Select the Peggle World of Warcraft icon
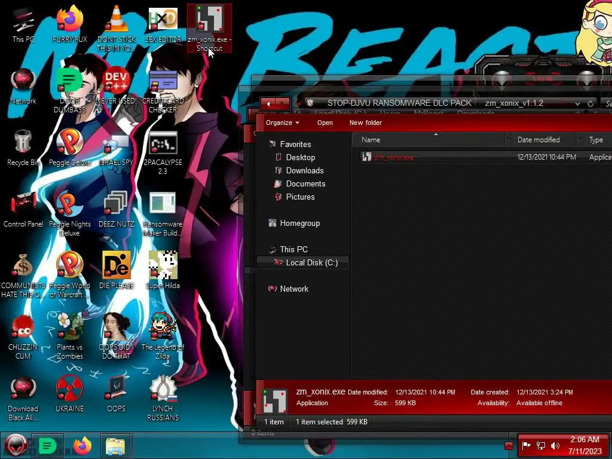This screenshot has width=612, height=459. tap(69, 276)
